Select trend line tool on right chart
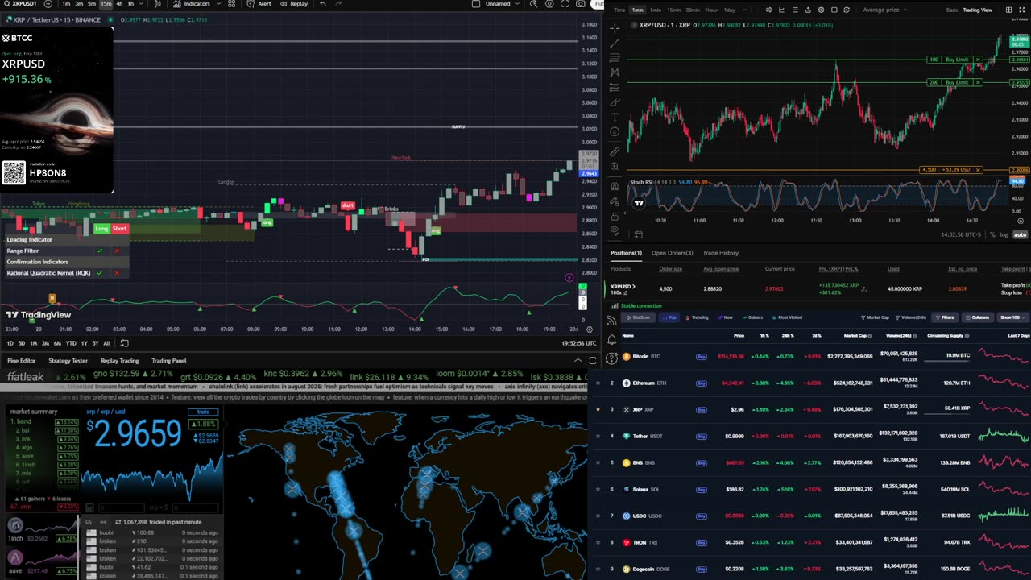 point(615,43)
